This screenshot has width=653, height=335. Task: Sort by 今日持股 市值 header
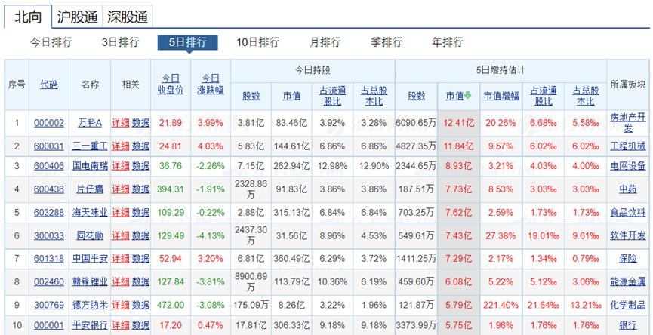(291, 96)
